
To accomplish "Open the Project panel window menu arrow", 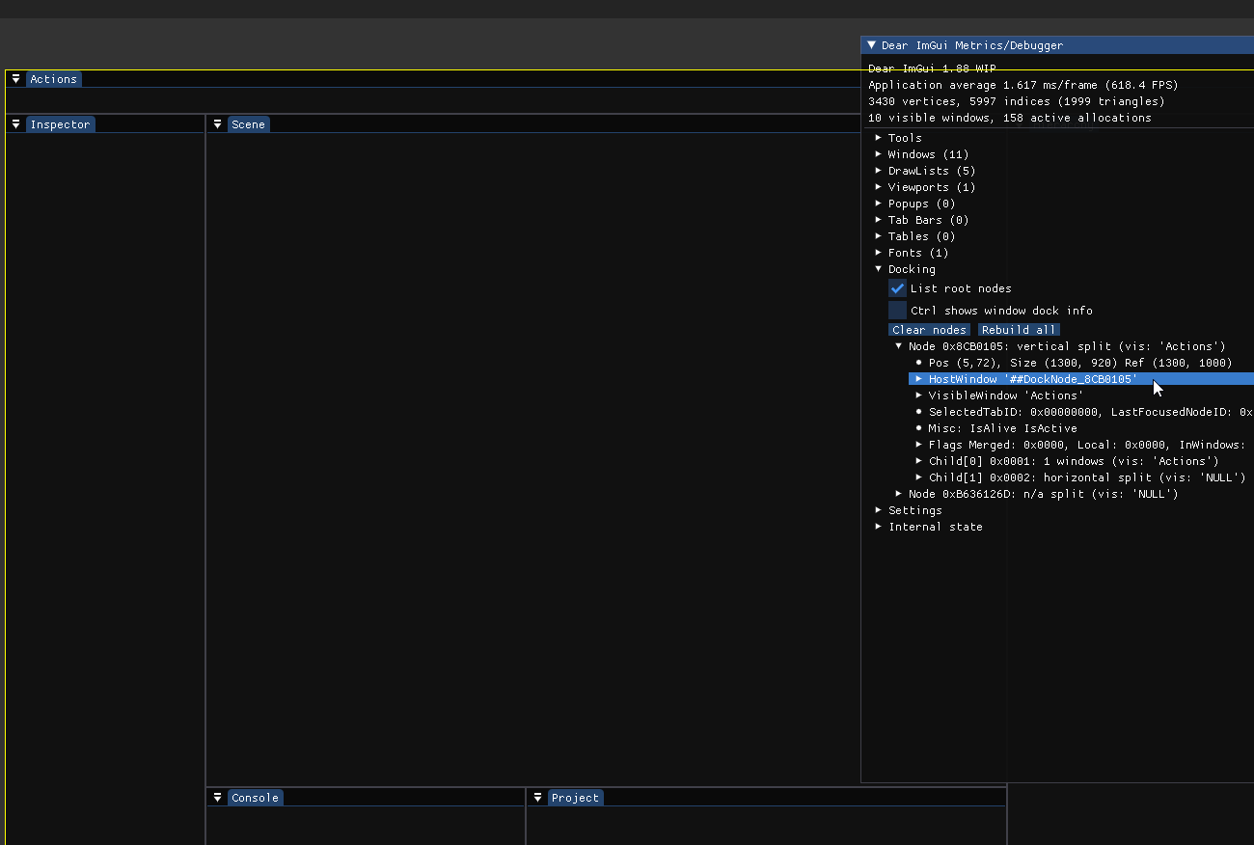I will [537, 797].
